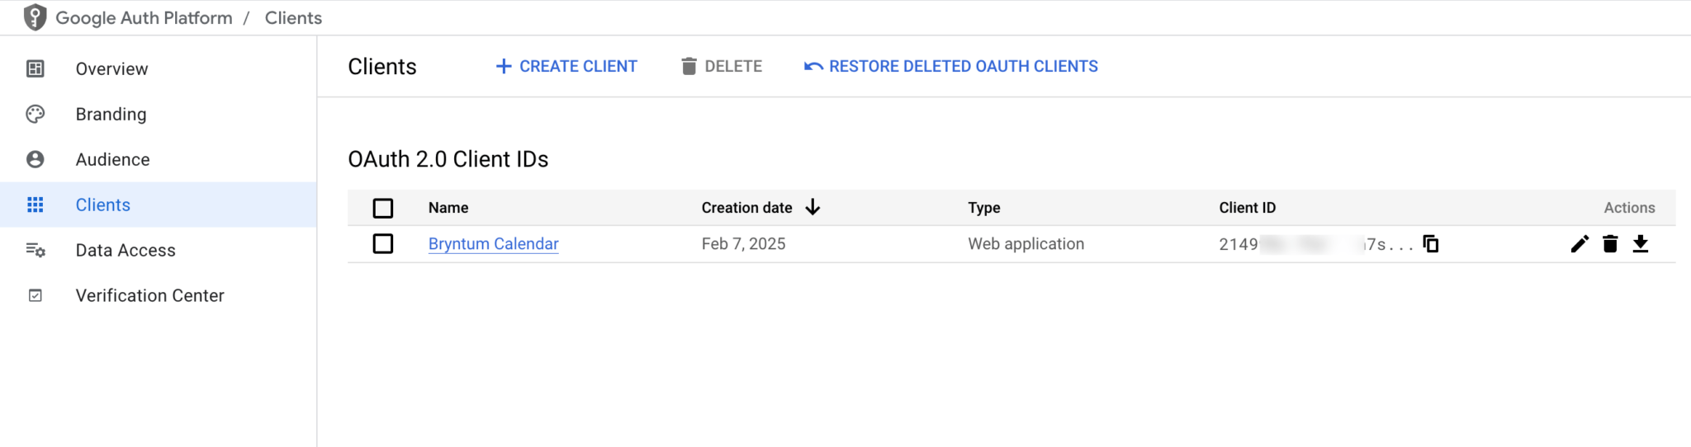The width and height of the screenshot is (1691, 447).
Task: Open the Bryntum Calendar client link
Action: tap(494, 243)
